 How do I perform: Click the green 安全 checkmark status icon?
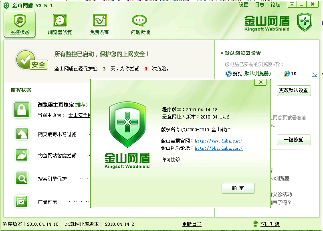tap(32, 60)
